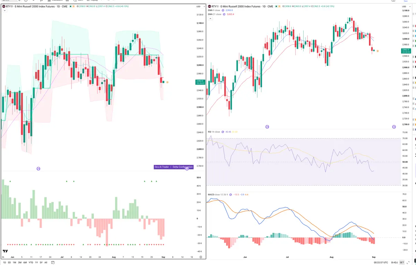Select the 6M date range

(x=25, y=263)
